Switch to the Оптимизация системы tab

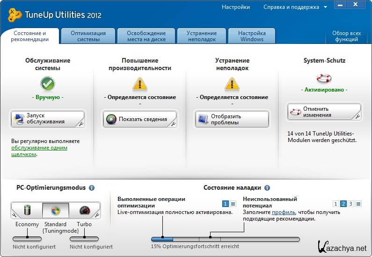pyautogui.click(x=88, y=36)
